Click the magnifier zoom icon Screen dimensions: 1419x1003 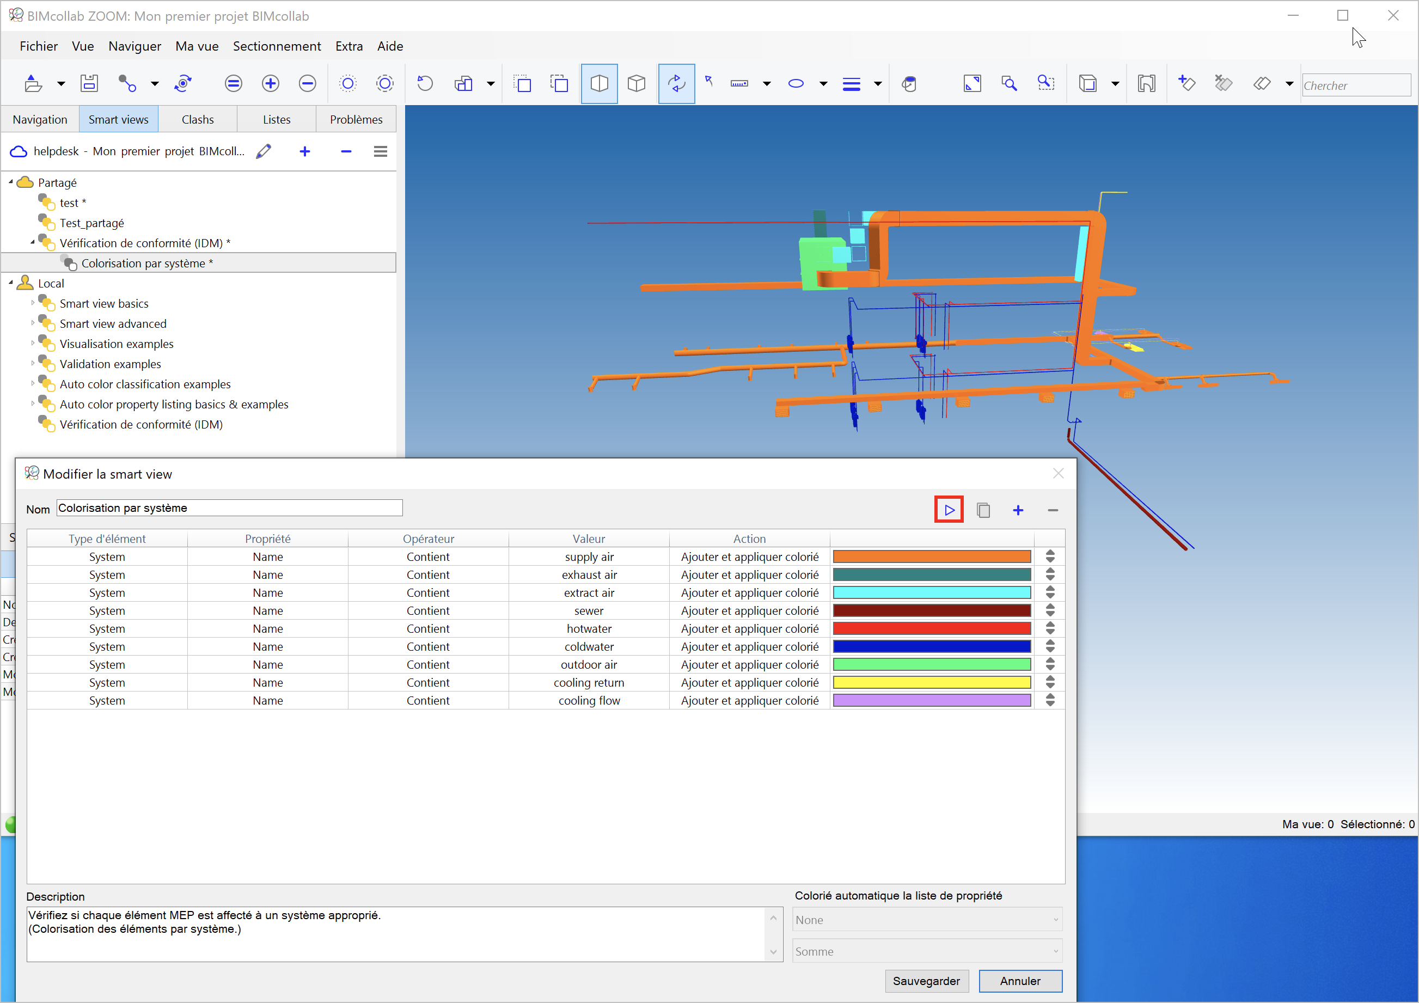point(1008,83)
